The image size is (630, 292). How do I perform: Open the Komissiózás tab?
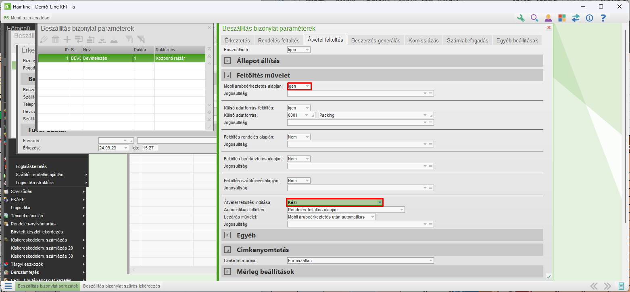point(423,40)
